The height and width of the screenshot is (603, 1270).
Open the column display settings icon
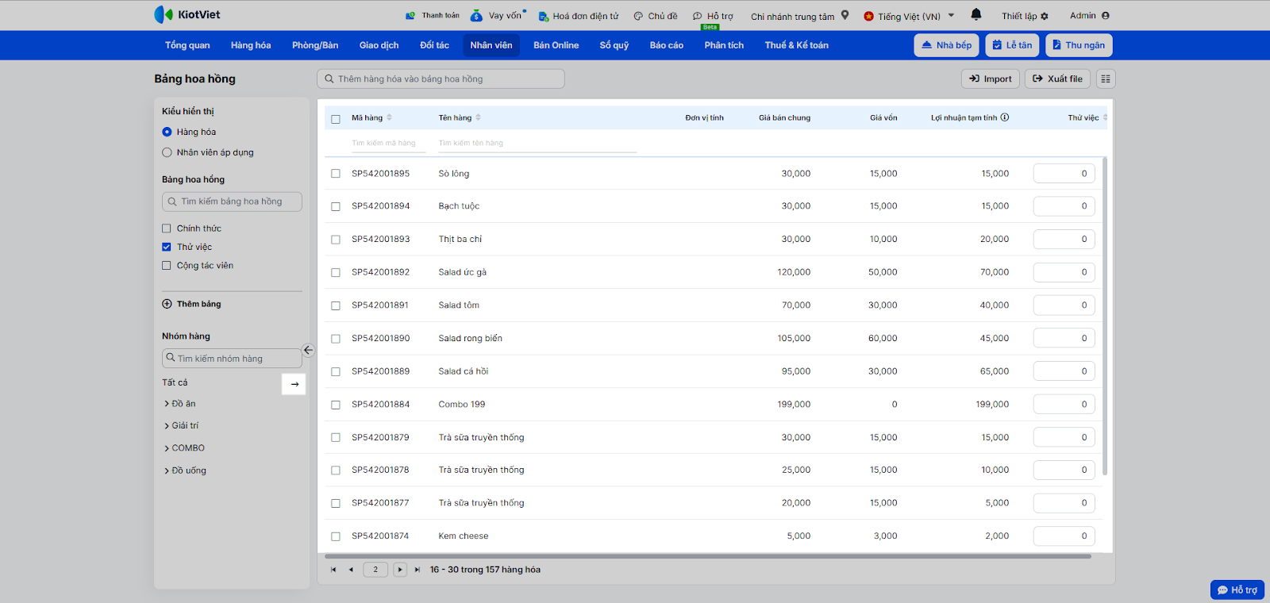click(x=1106, y=79)
